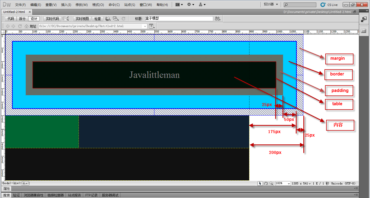Switch to the 服务器调试 tab
370x198 pixels.
pyautogui.click(x=110, y=195)
